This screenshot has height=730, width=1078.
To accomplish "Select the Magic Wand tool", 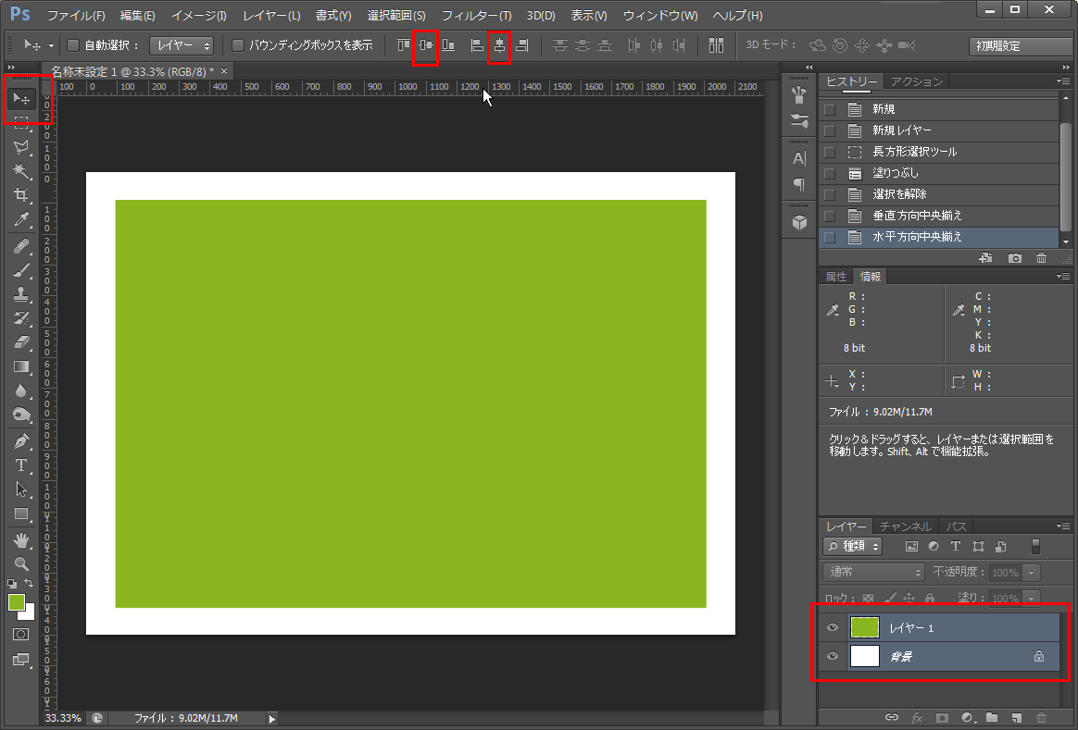I will 22,171.
